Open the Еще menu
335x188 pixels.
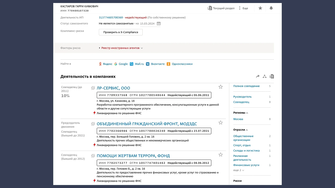[243, 8]
